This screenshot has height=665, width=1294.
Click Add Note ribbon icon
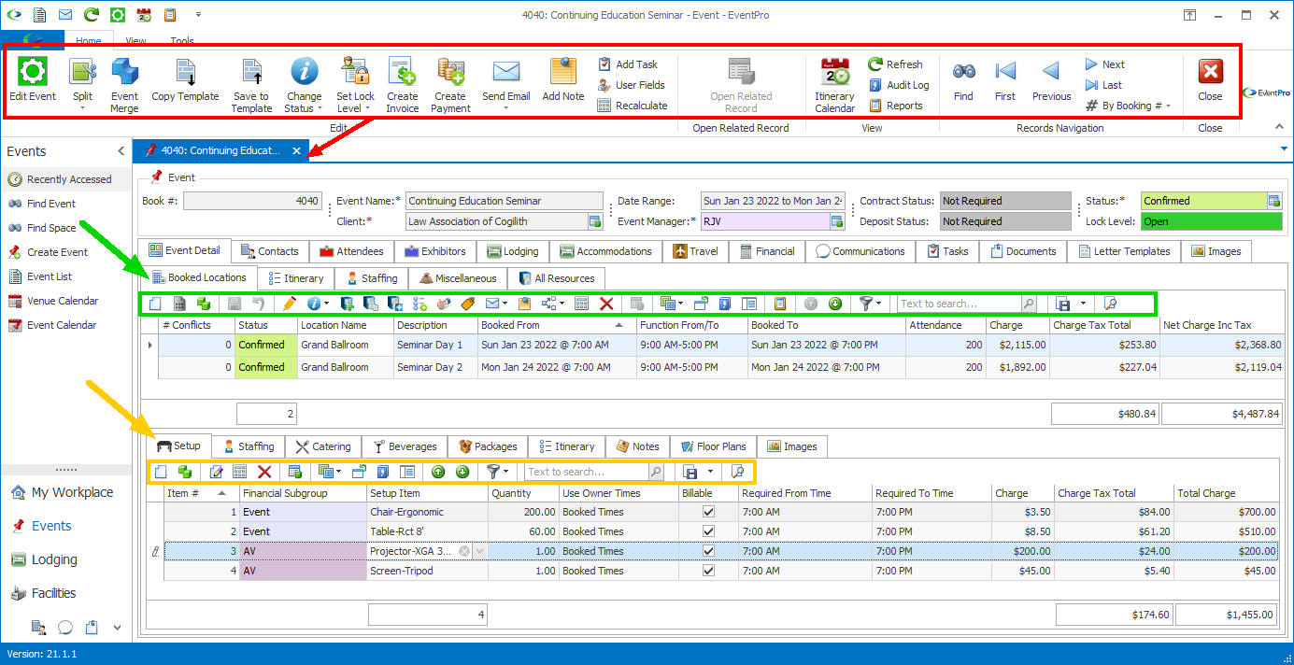click(x=563, y=80)
